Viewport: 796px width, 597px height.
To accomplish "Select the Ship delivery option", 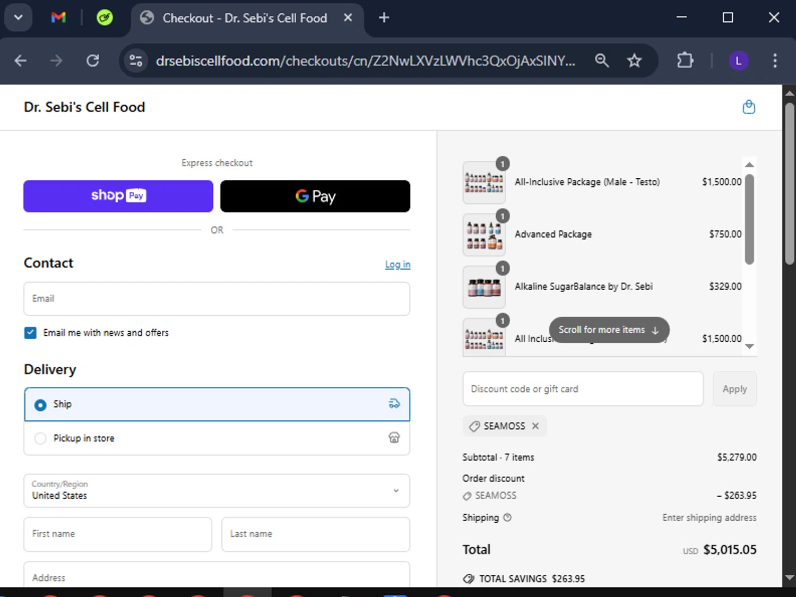I will point(217,404).
